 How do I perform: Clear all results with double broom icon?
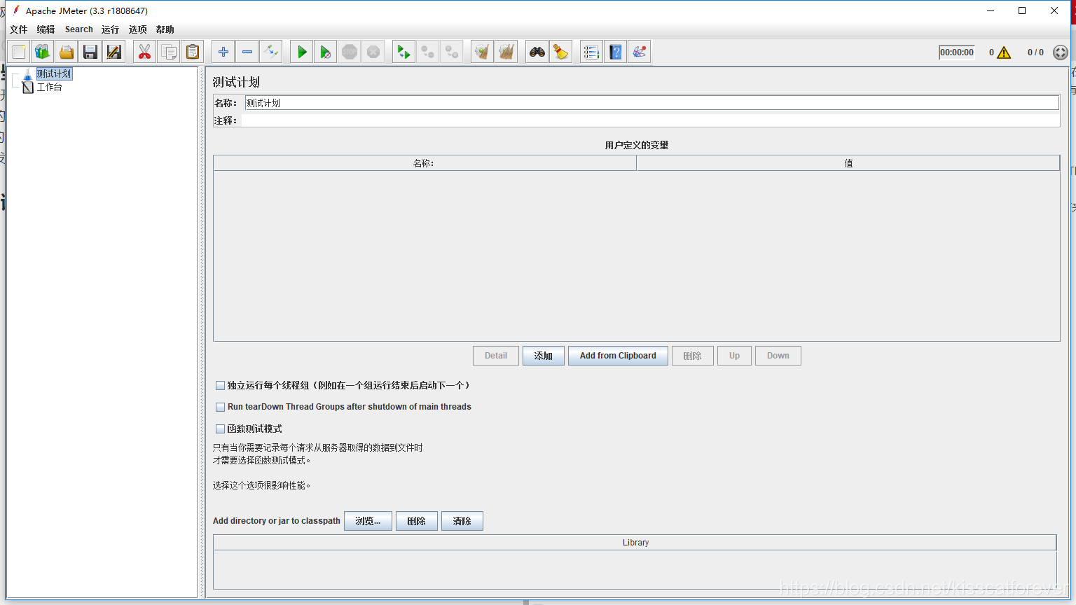click(x=506, y=52)
